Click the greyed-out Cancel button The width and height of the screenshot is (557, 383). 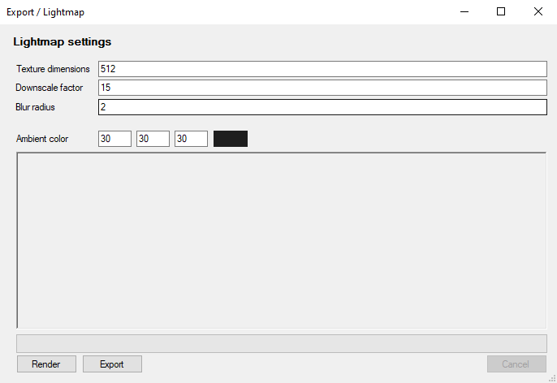pyautogui.click(x=516, y=364)
